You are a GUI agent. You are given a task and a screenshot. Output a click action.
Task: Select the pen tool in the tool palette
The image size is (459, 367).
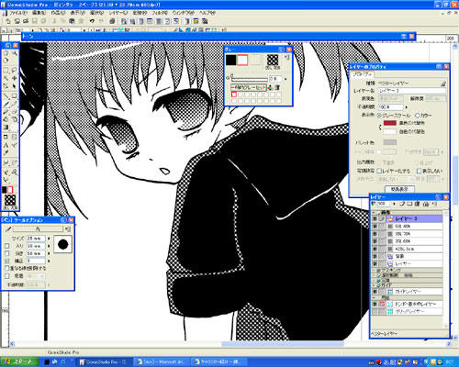[x=6, y=104]
